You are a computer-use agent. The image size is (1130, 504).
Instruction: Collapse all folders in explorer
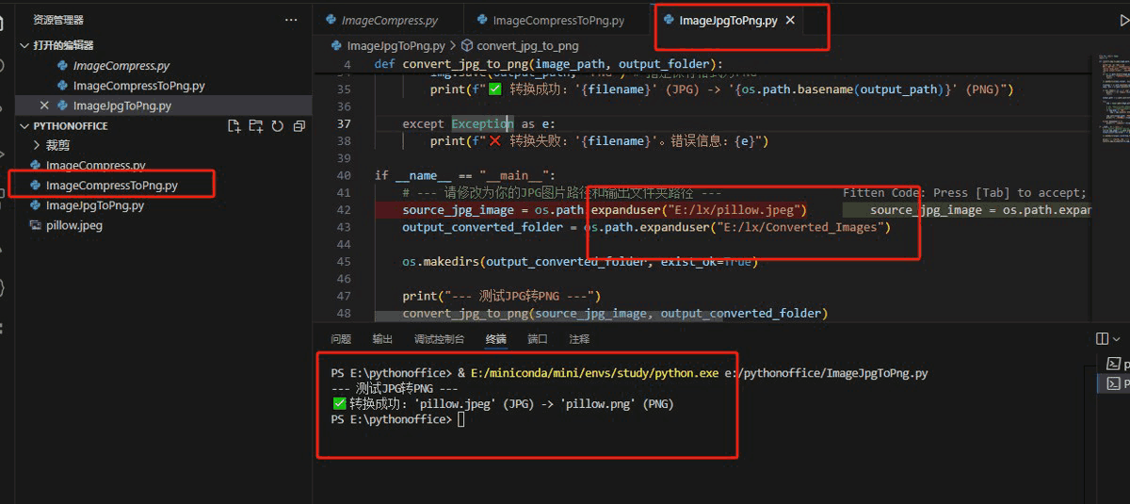click(x=299, y=126)
